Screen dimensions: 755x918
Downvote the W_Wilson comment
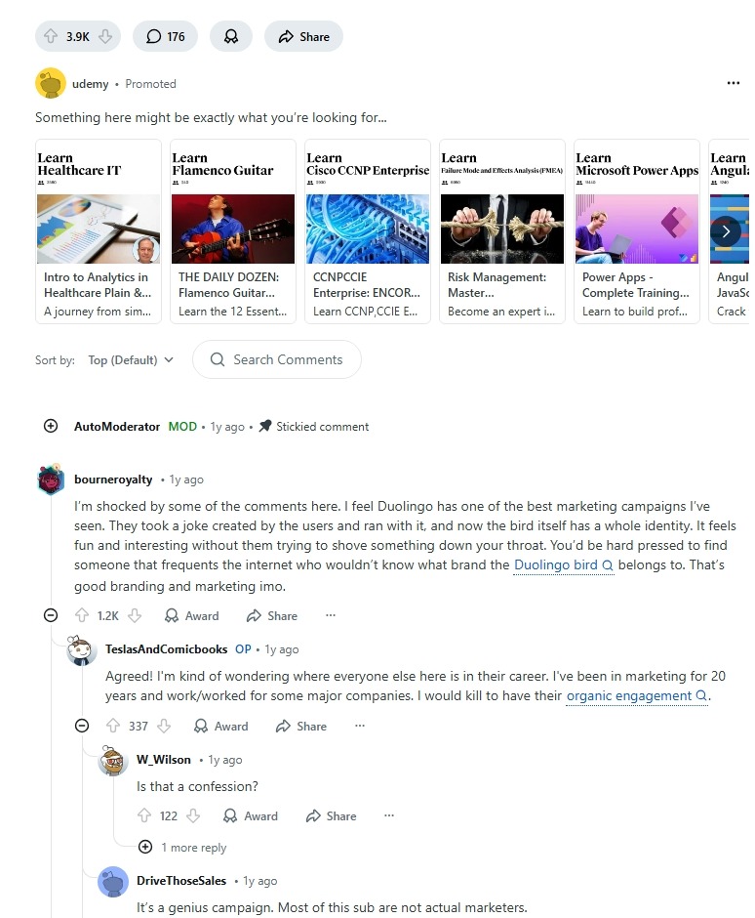click(193, 815)
